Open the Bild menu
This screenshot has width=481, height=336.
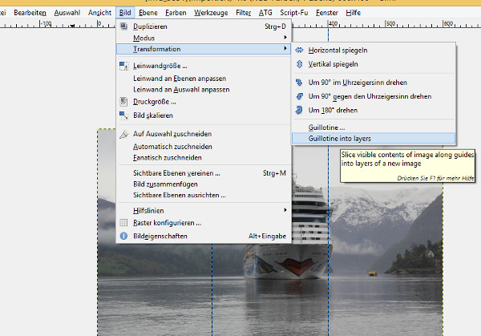(x=125, y=13)
